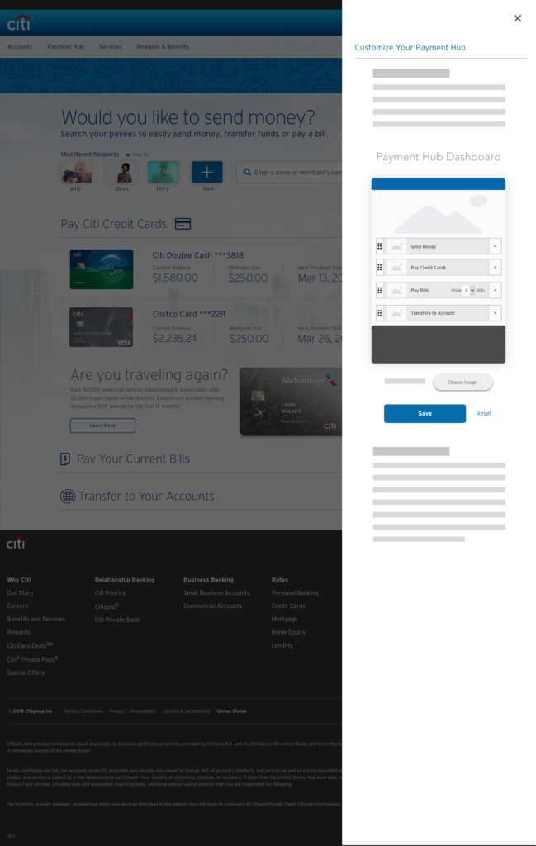
Task: Open Our Story footer link
Action: tap(20, 593)
